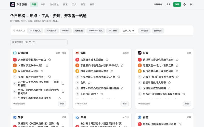Open JSON 格式化 quick tool
This screenshot has height=127, width=204.
click(35, 31)
